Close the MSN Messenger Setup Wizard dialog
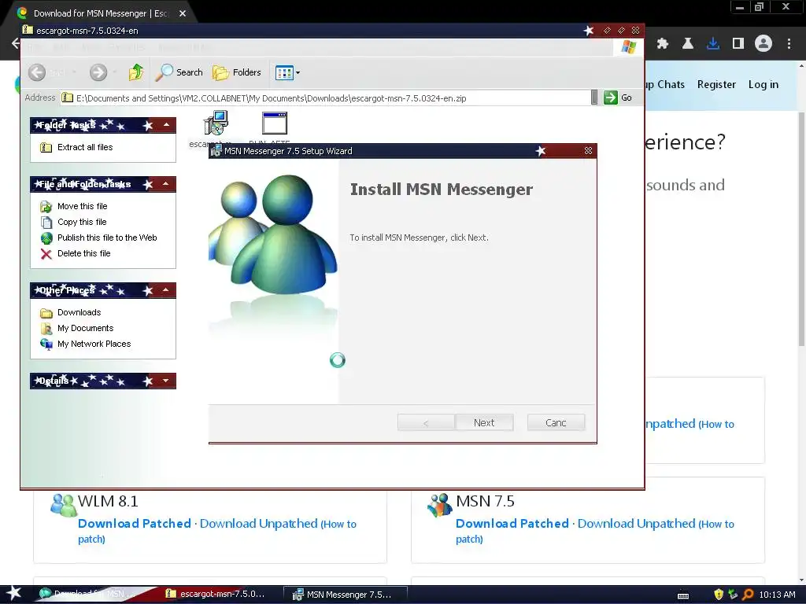This screenshot has height=604, width=806. [588, 150]
